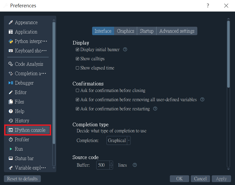Image resolution: width=235 pixels, height=185 pixels.
Task: Open the Completion type Graphical dropdown
Action: pos(118,140)
